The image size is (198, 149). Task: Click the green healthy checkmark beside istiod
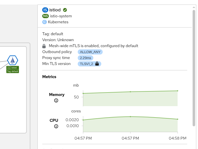[65, 10]
